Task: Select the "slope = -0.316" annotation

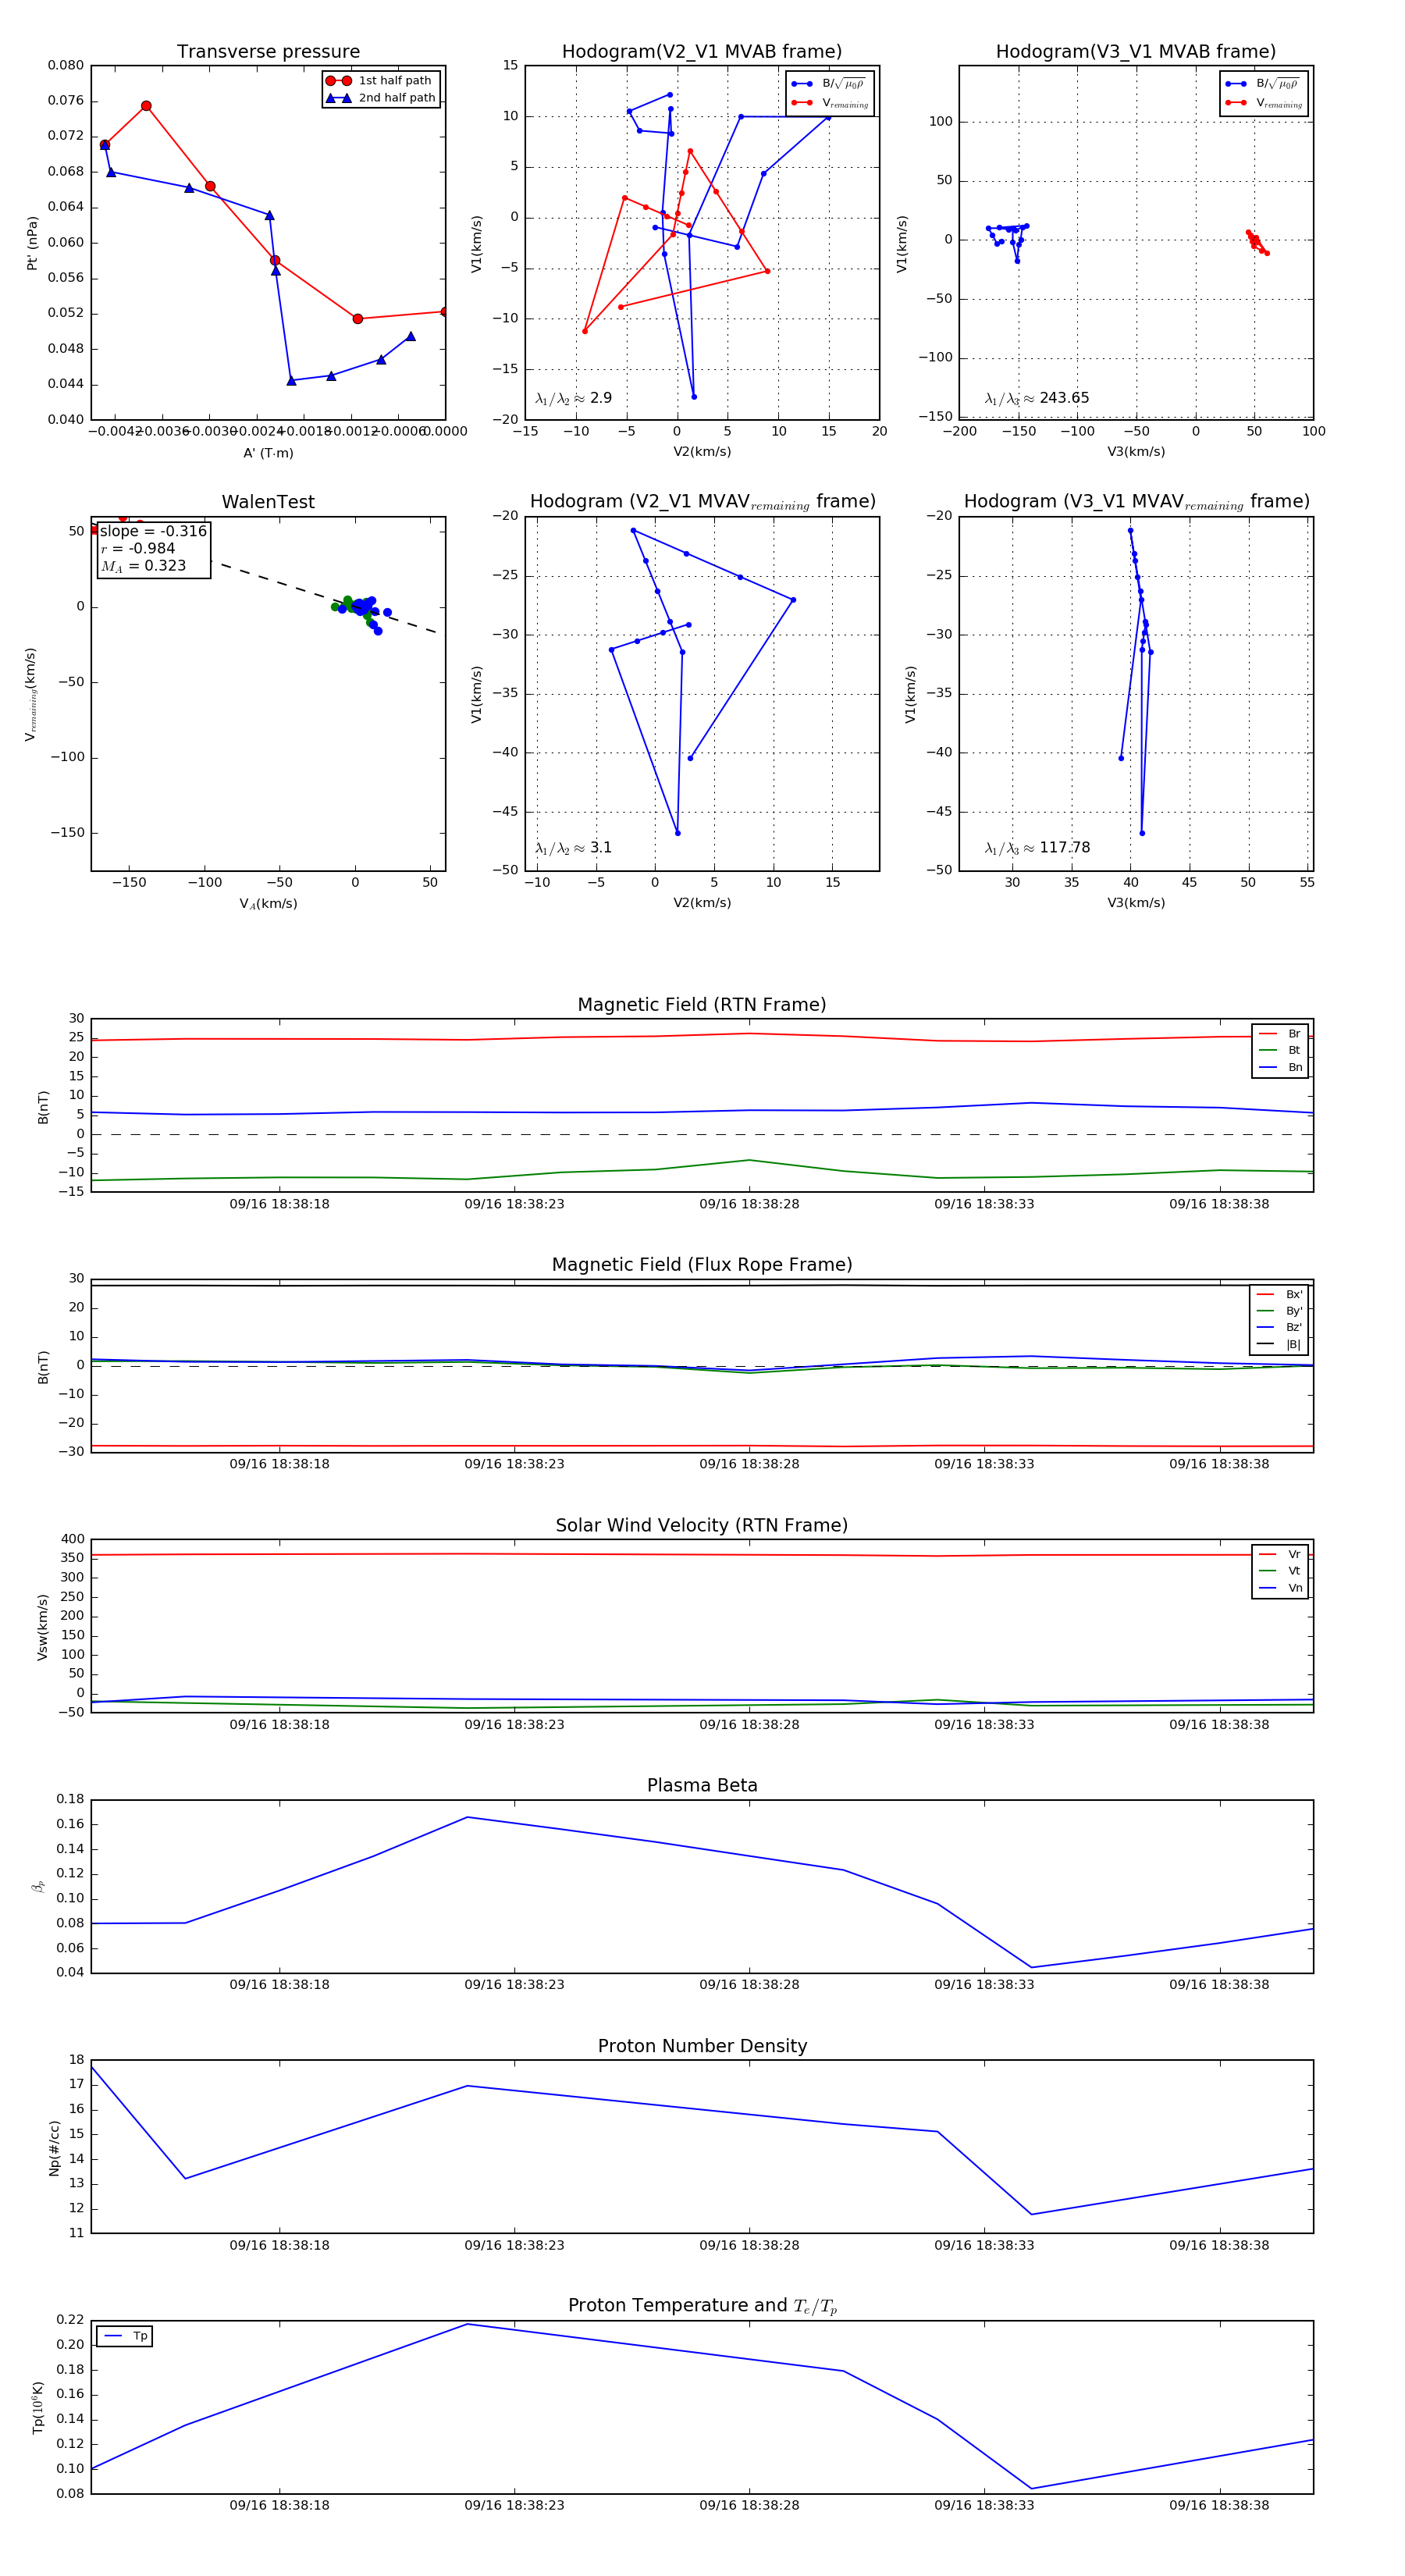Action: pos(153,531)
